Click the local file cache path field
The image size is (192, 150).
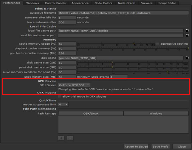click(121, 31)
